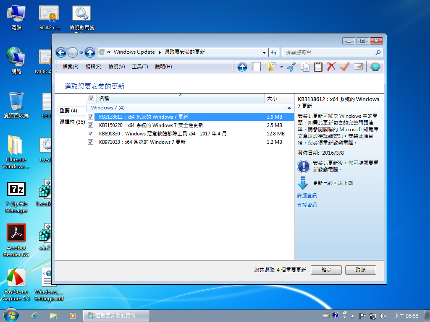
Task: Click the volume speaker tray icon
Action: [x=383, y=316]
